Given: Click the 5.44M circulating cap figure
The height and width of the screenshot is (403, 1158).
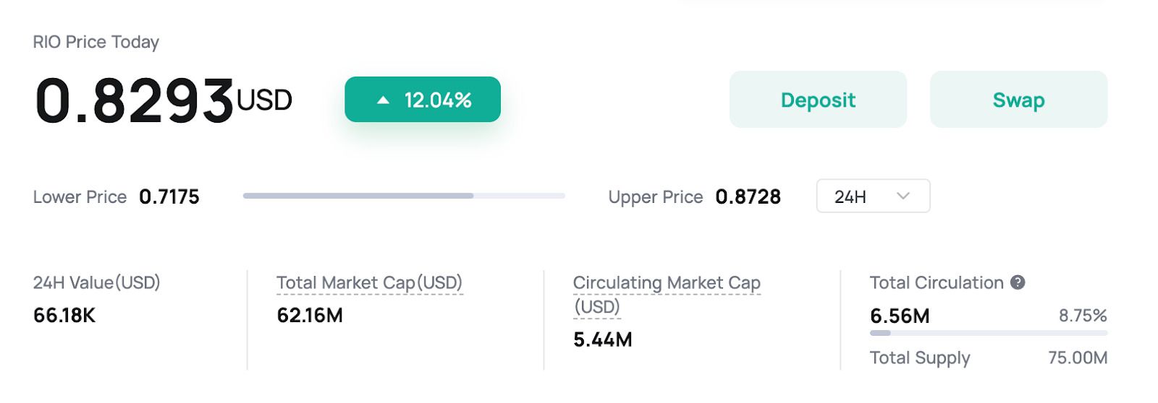Looking at the screenshot, I should click(x=602, y=339).
